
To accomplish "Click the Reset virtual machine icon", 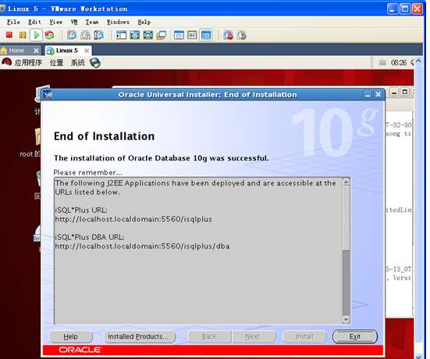I will (x=50, y=35).
